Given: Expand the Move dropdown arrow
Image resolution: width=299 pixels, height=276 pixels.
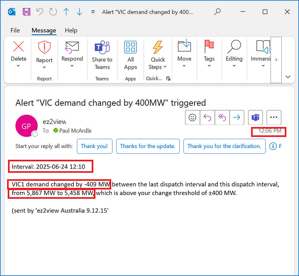Looking at the screenshot, I should coord(184,66).
